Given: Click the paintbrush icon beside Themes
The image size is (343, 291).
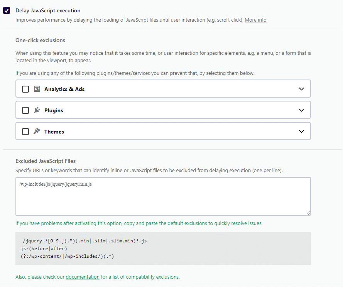Looking at the screenshot, I should 37,131.
